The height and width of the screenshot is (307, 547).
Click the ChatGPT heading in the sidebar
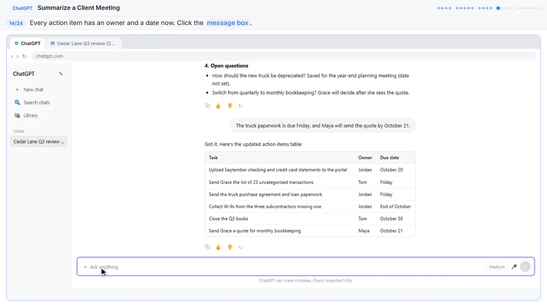coord(24,74)
